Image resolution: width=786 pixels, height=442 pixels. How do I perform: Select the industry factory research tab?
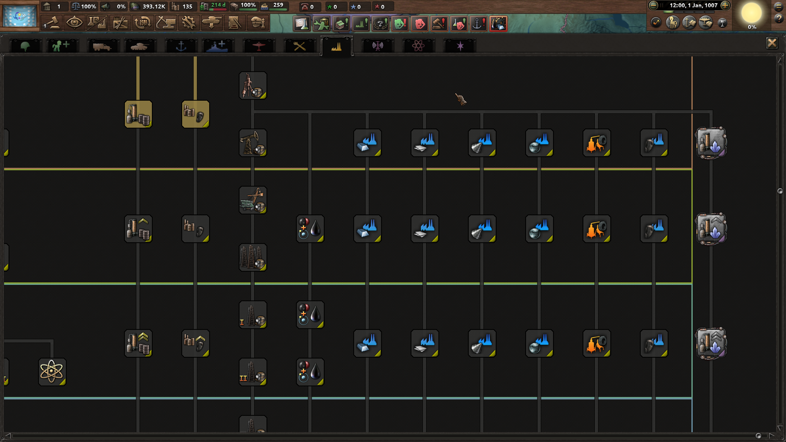[x=337, y=46]
